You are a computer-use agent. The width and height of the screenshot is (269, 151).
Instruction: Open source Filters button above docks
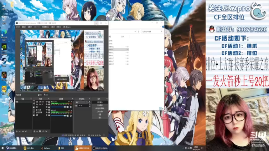[46, 95]
